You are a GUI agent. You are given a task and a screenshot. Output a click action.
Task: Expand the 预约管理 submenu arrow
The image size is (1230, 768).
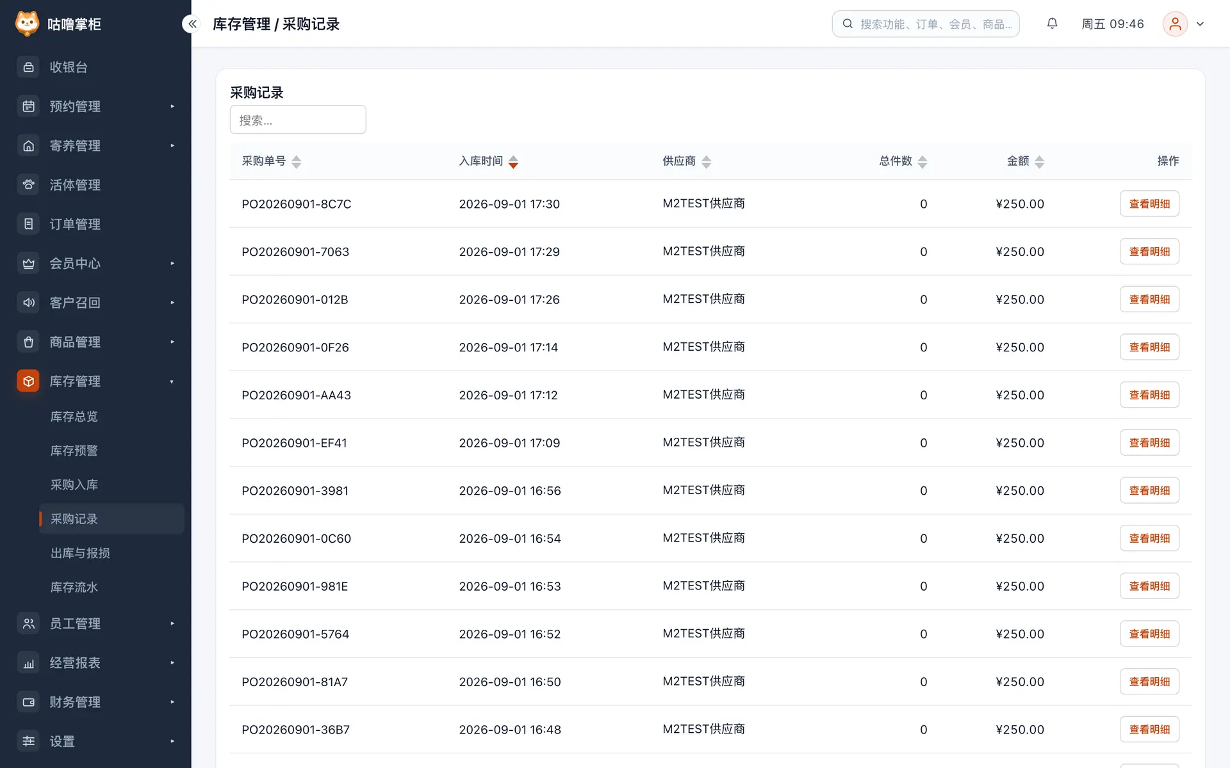[172, 106]
